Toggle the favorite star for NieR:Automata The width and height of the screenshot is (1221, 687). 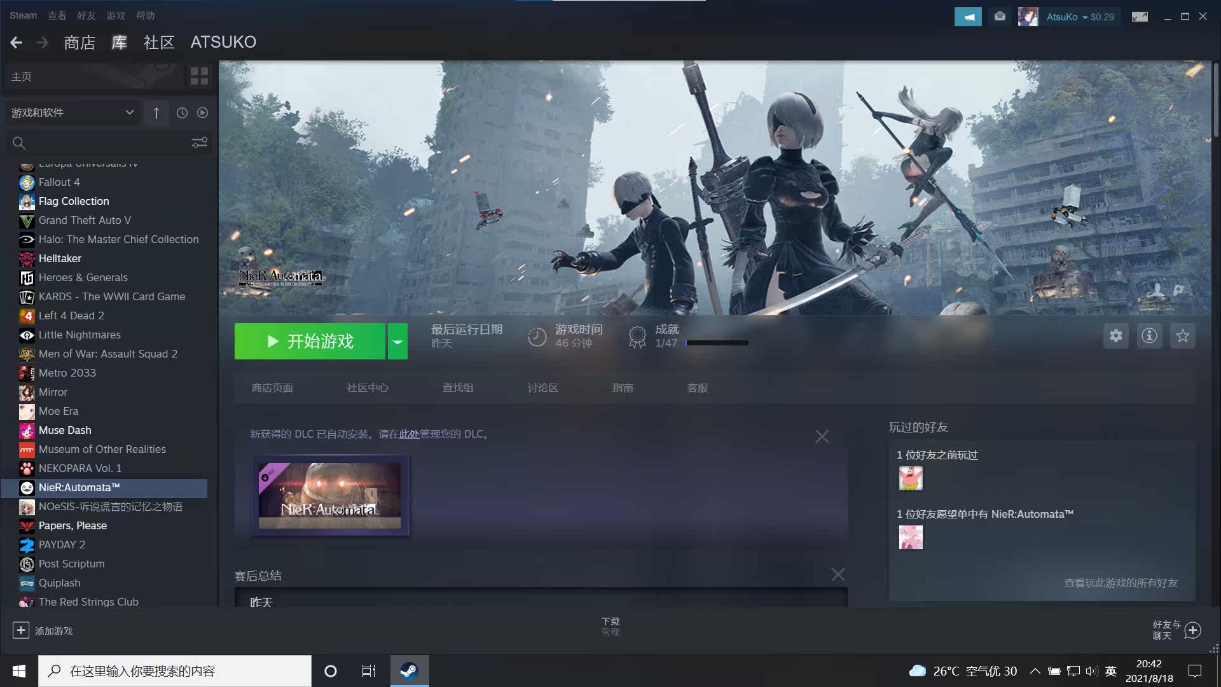[x=1183, y=336]
